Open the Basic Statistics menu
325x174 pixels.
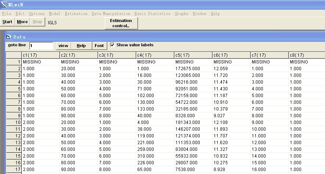pos(152,14)
